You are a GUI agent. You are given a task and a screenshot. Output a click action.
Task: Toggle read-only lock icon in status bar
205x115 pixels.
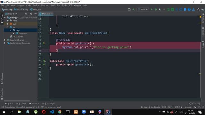pyautogui.click(x=195, y=107)
